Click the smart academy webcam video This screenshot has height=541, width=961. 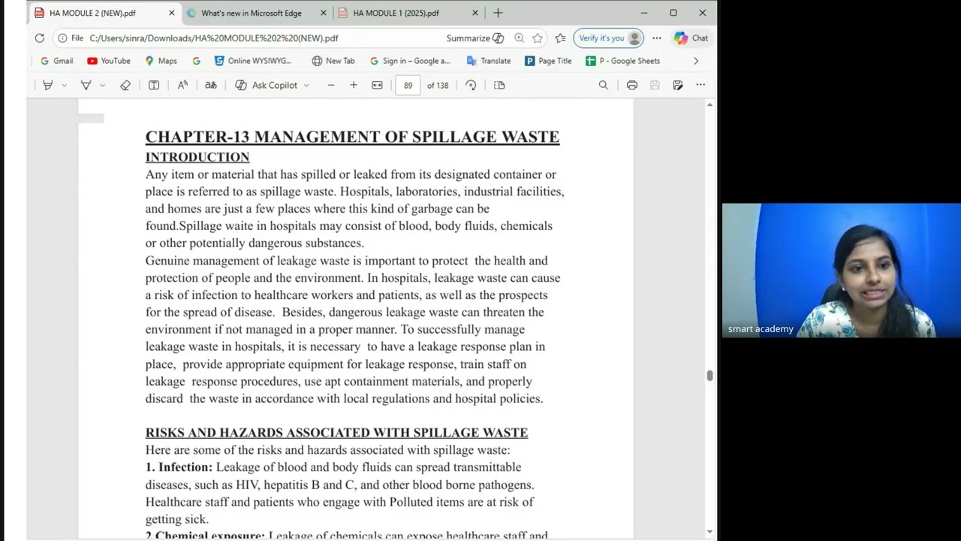tap(842, 270)
